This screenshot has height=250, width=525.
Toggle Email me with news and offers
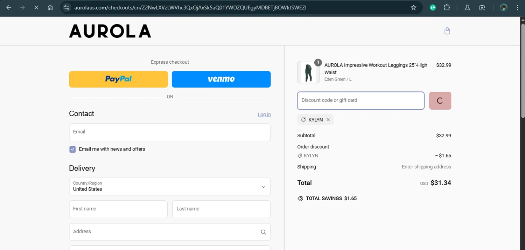72,149
